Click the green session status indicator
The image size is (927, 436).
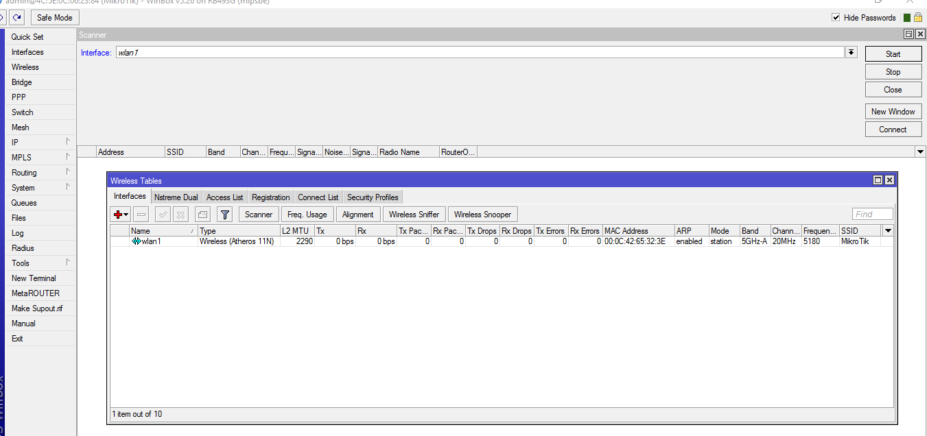pyautogui.click(x=907, y=18)
